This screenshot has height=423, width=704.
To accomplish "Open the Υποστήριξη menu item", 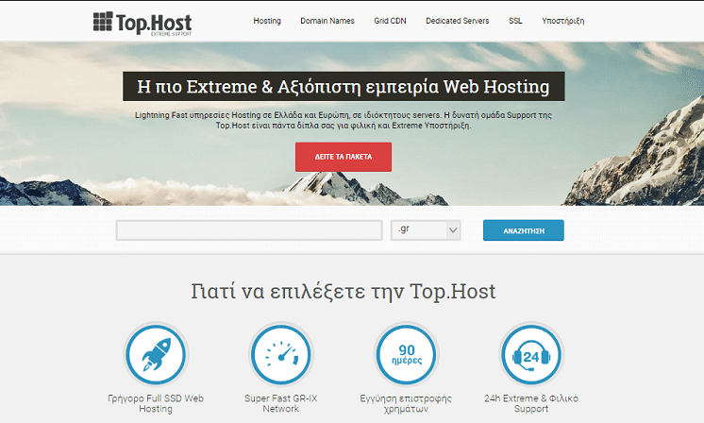I will coord(563,21).
